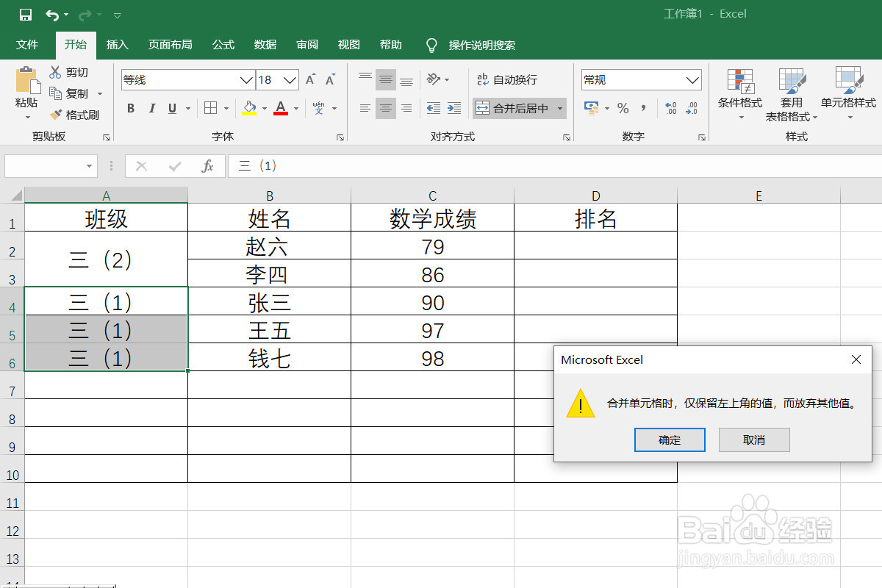882x588 pixels.
Task: Apply bold formatting to selection
Action: click(130, 108)
